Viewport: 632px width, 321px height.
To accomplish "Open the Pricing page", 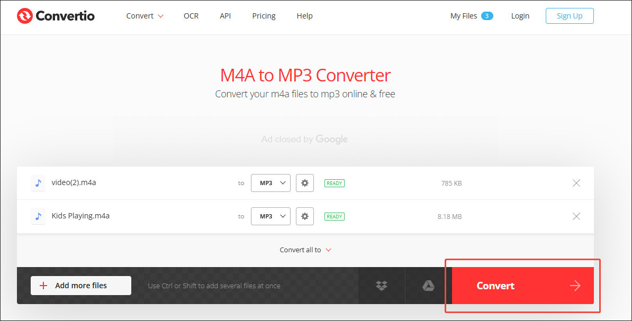I will click(264, 16).
